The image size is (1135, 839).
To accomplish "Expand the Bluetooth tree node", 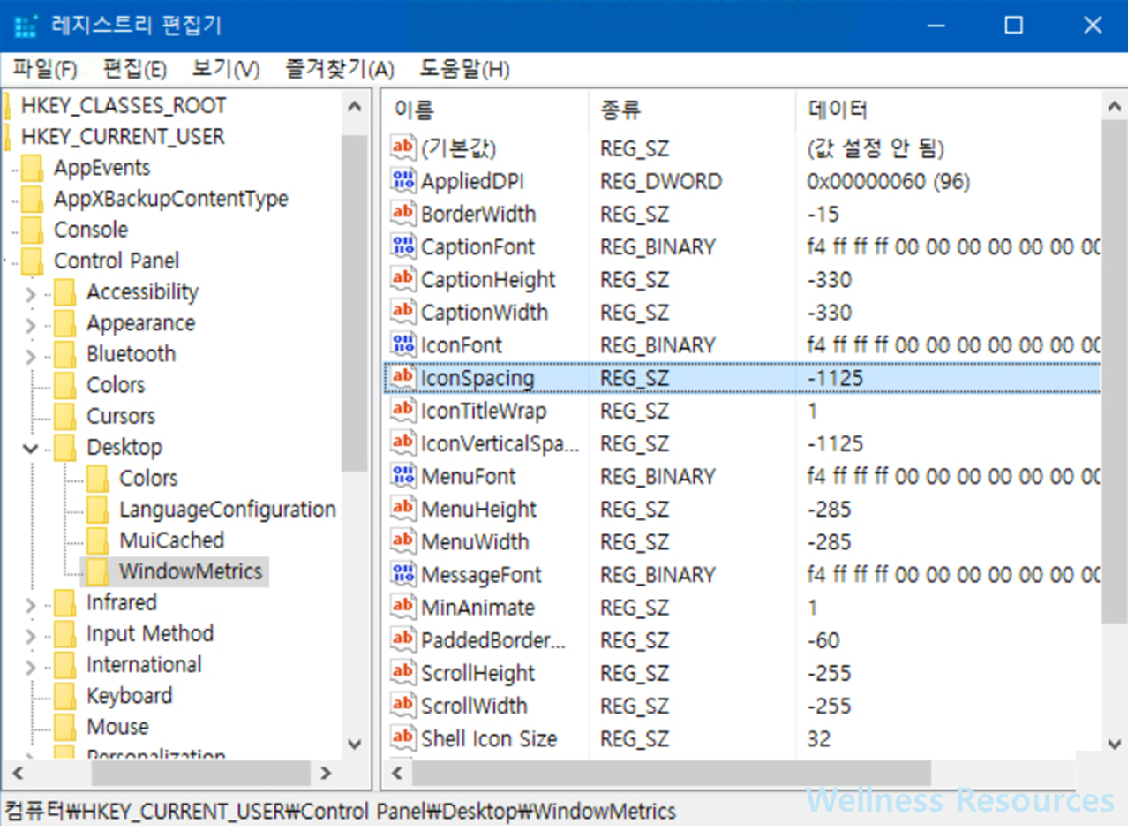I will (31, 355).
